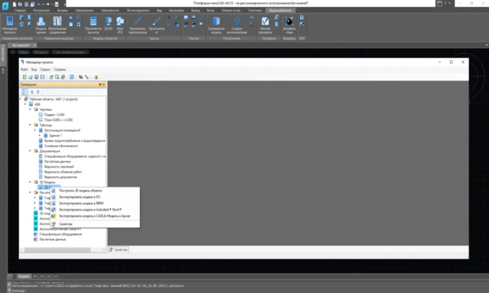Expand the Здание 1 tree node
The image size is (489, 293).
point(41,135)
